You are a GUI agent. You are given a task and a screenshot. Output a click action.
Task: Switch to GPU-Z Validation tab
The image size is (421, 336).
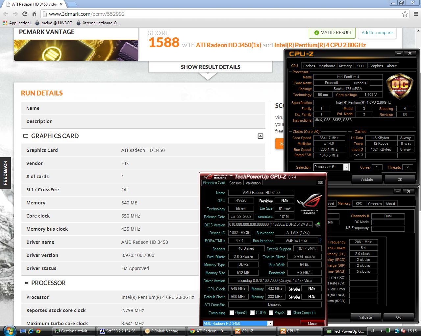click(x=253, y=183)
